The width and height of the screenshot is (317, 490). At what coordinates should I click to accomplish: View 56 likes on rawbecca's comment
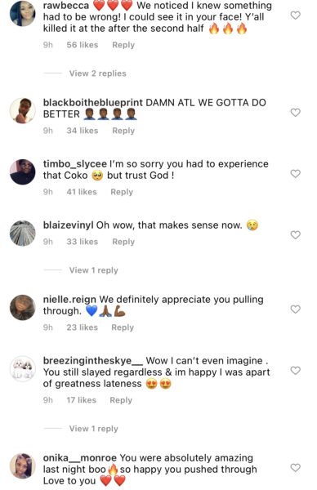coord(83,45)
